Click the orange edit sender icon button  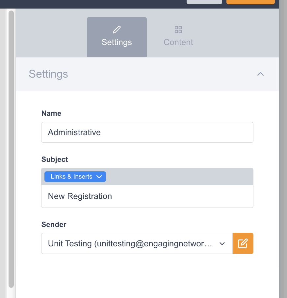click(x=243, y=243)
